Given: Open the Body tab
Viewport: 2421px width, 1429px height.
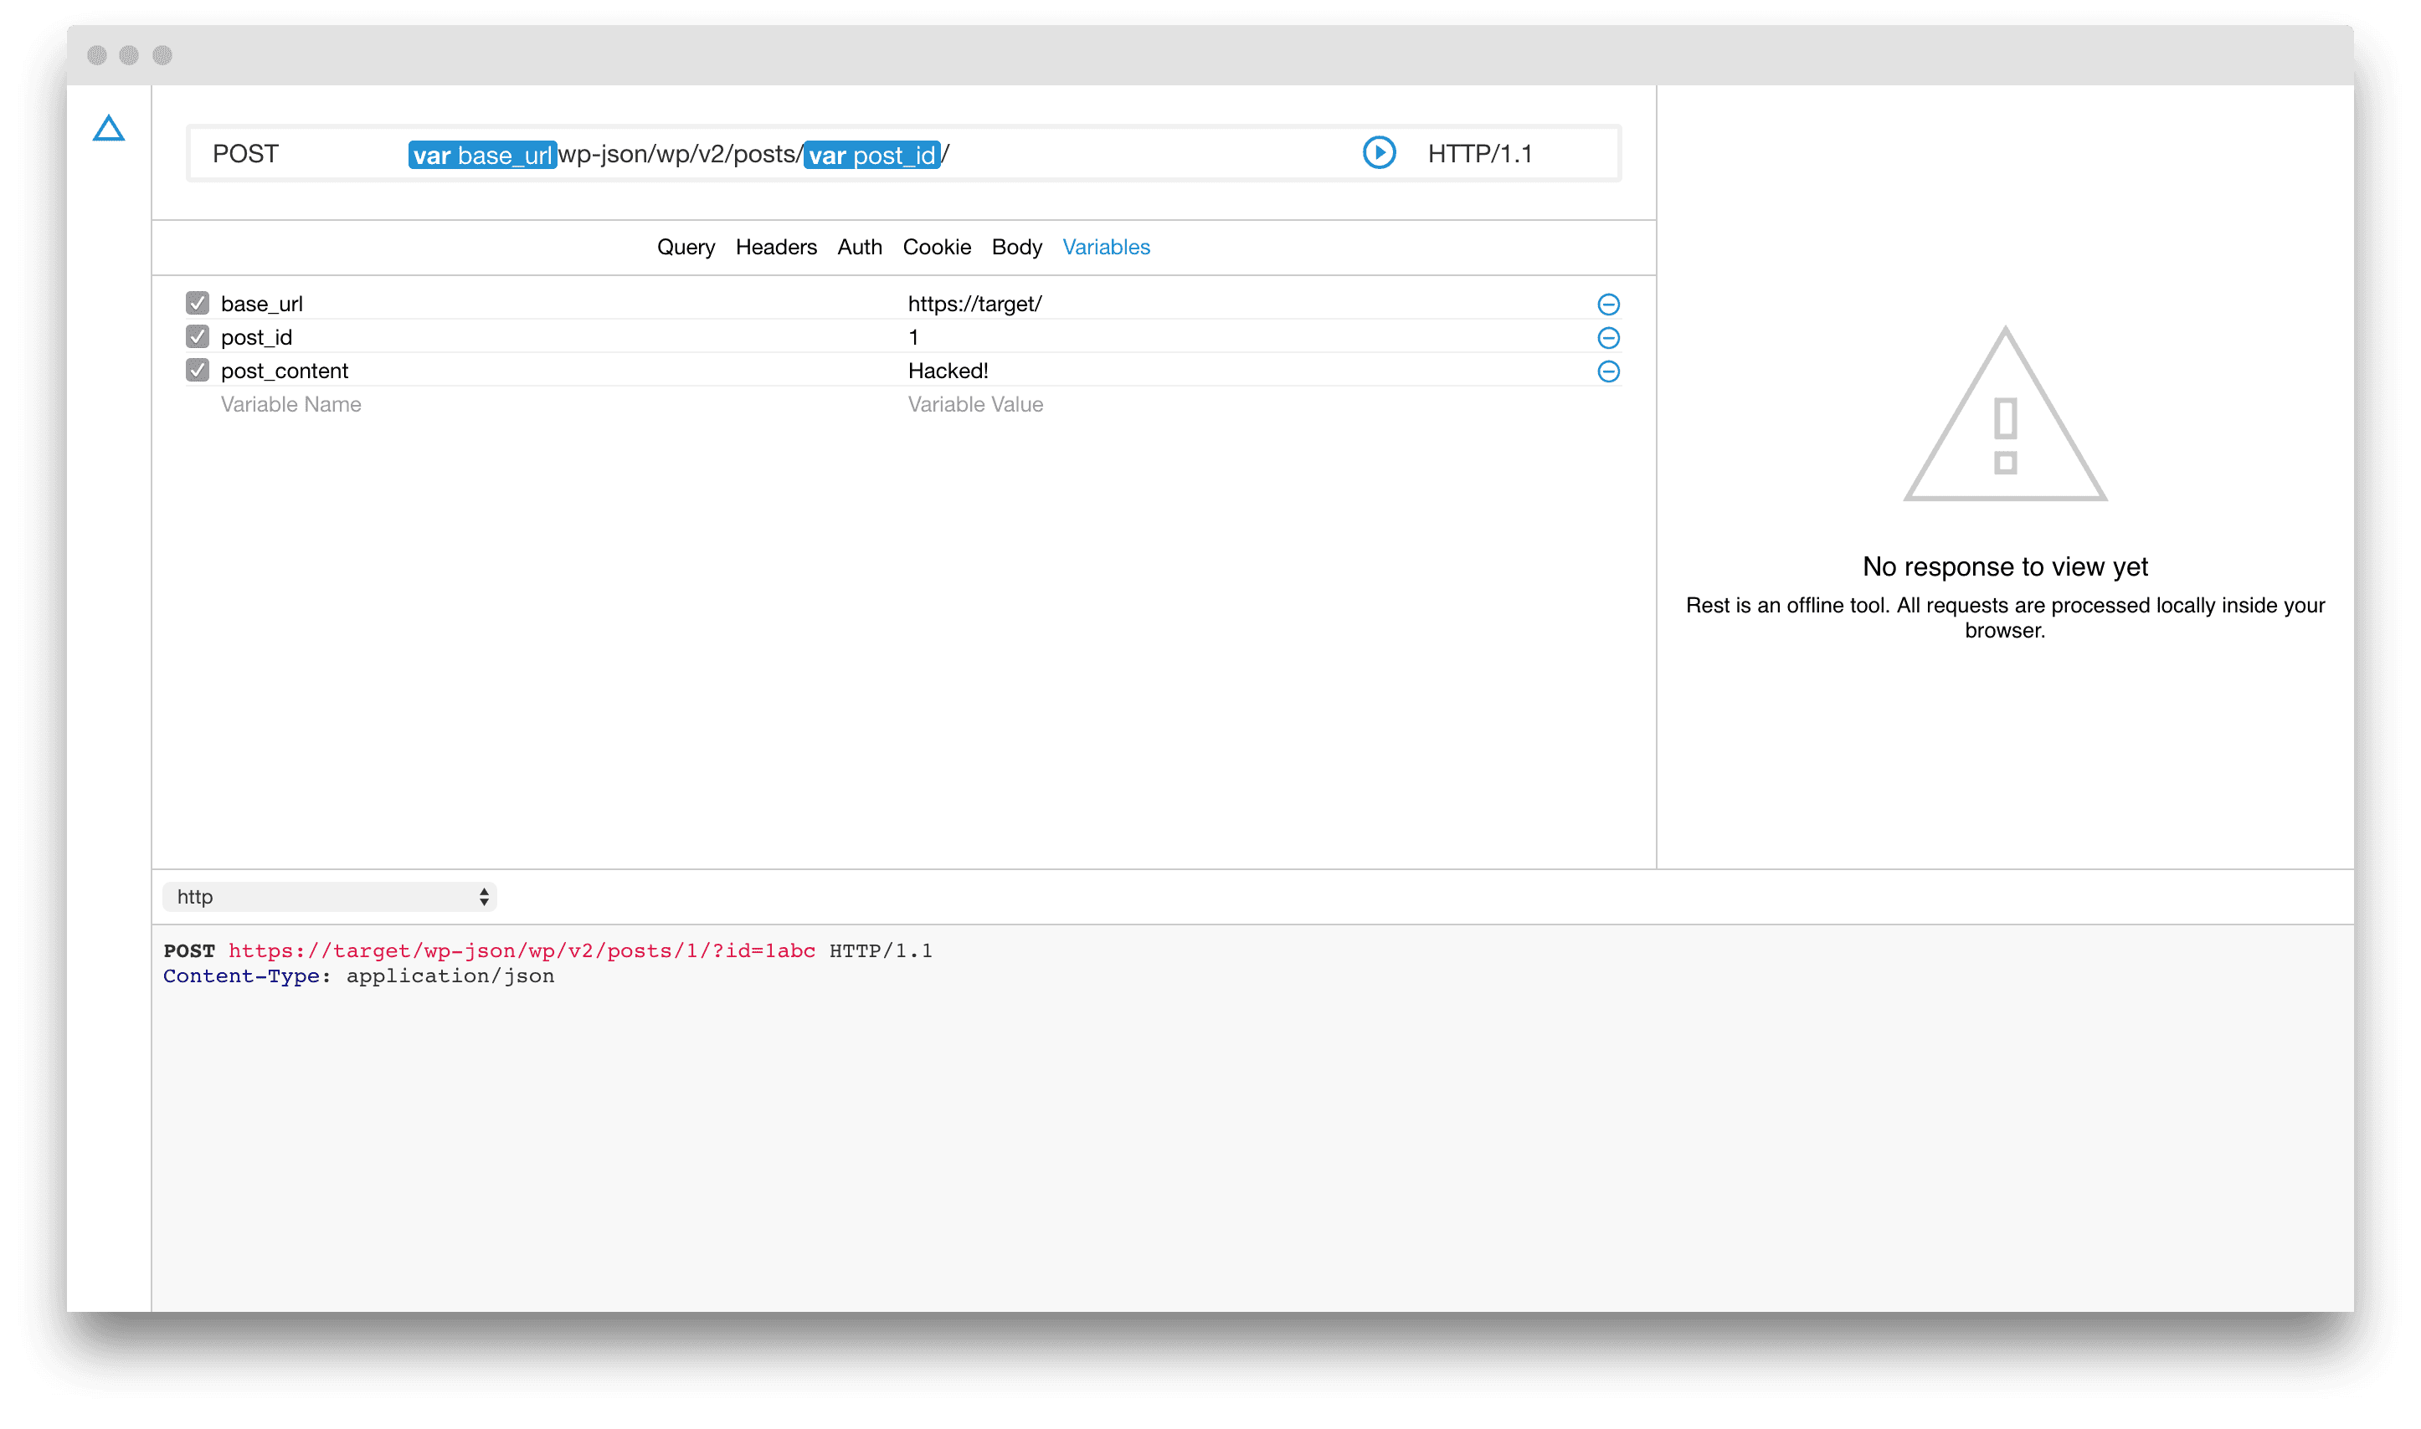Looking at the screenshot, I should click(x=1016, y=248).
